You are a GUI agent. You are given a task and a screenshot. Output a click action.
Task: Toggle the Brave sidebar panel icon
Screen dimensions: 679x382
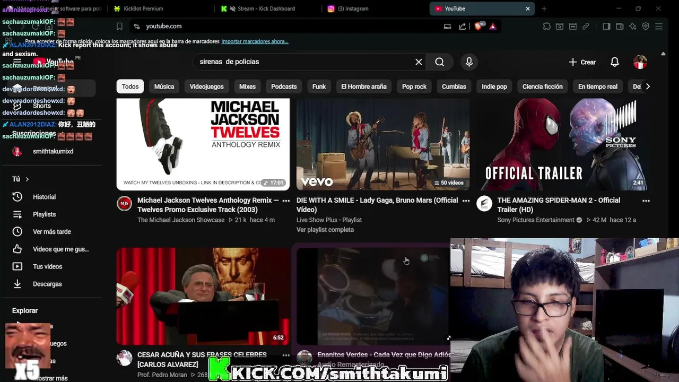tap(606, 26)
